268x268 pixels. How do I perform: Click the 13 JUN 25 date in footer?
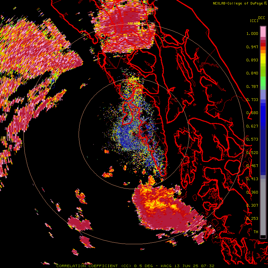(186, 266)
